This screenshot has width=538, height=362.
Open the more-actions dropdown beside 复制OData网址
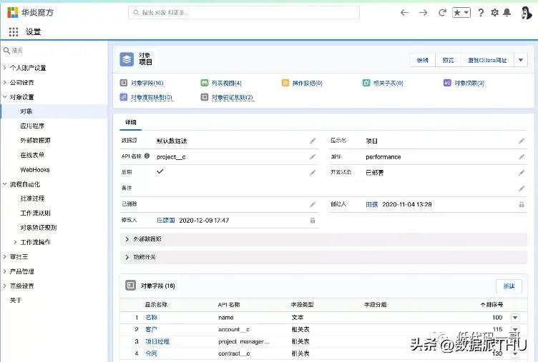(521, 60)
